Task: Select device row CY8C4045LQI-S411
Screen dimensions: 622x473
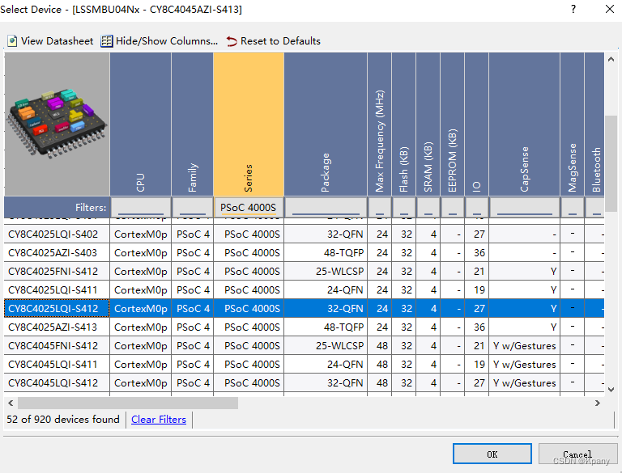Action: coord(305,365)
